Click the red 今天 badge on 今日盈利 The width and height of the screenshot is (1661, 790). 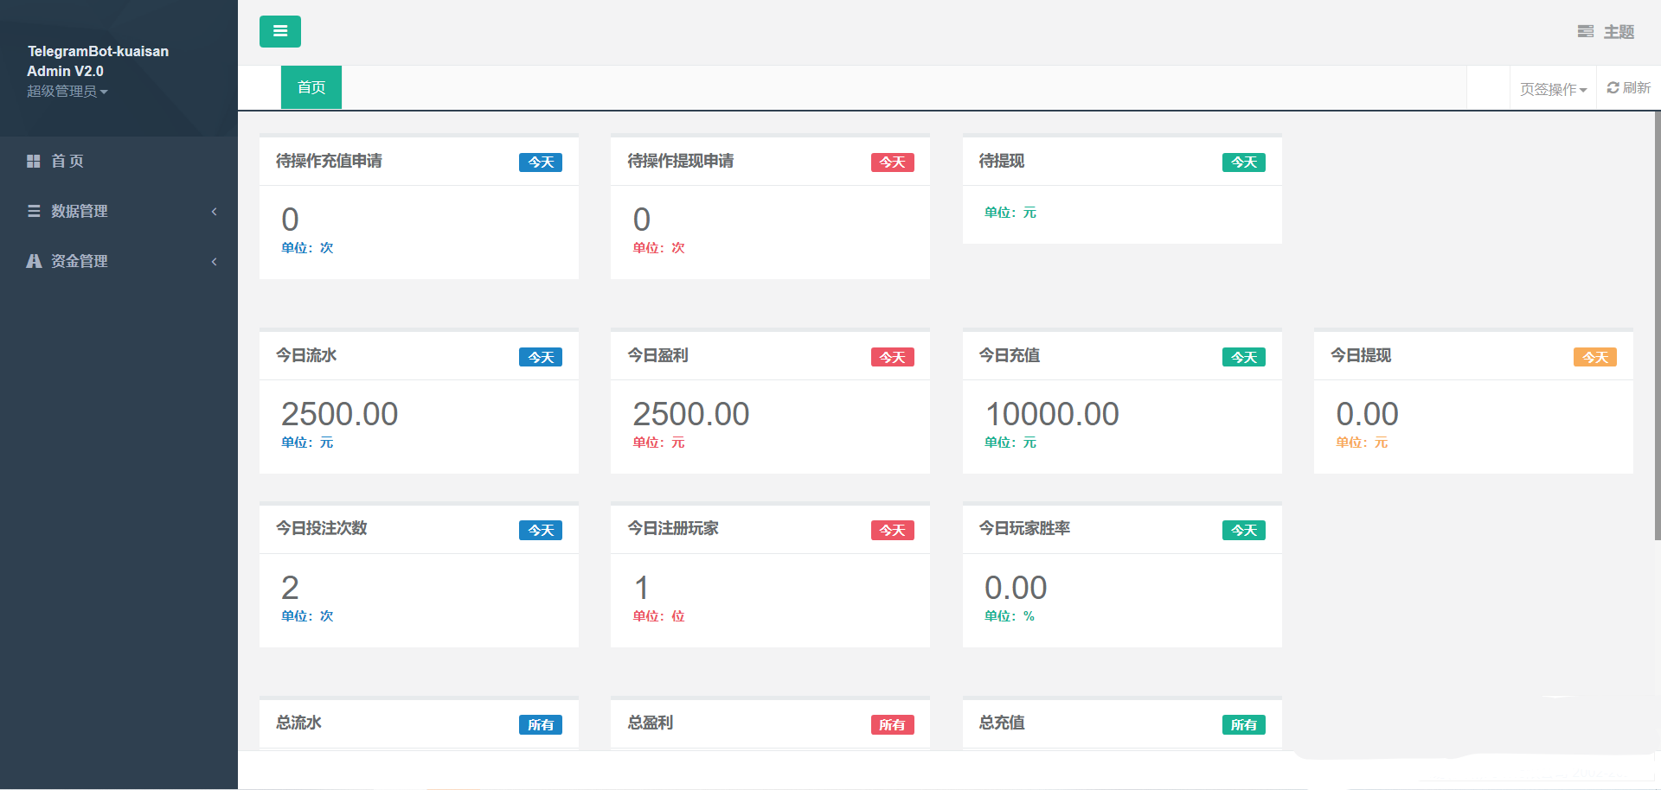tap(892, 356)
